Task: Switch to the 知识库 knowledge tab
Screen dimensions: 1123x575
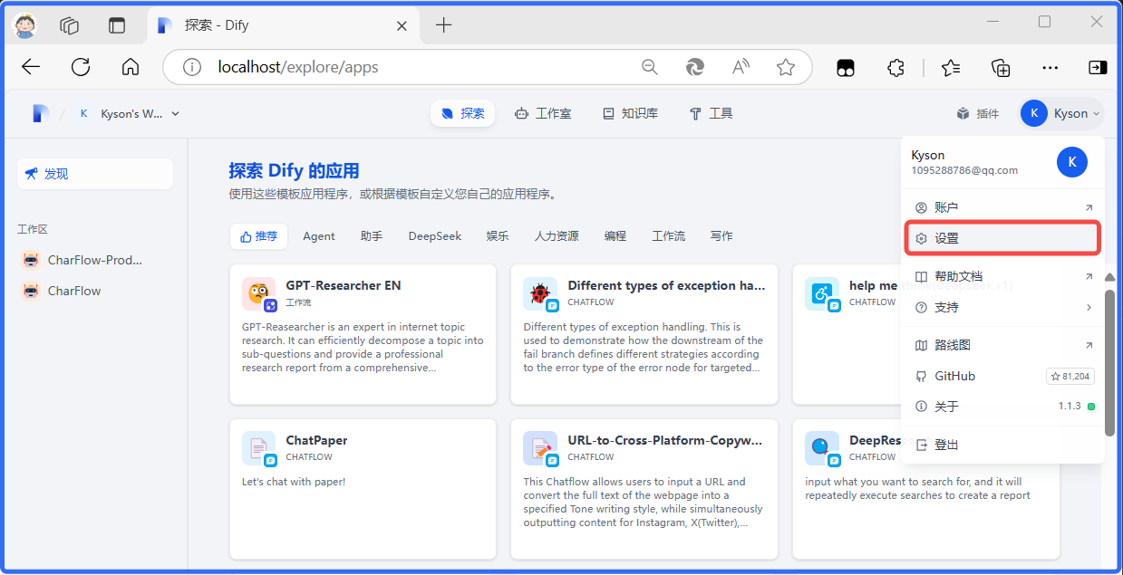Action: (x=630, y=113)
